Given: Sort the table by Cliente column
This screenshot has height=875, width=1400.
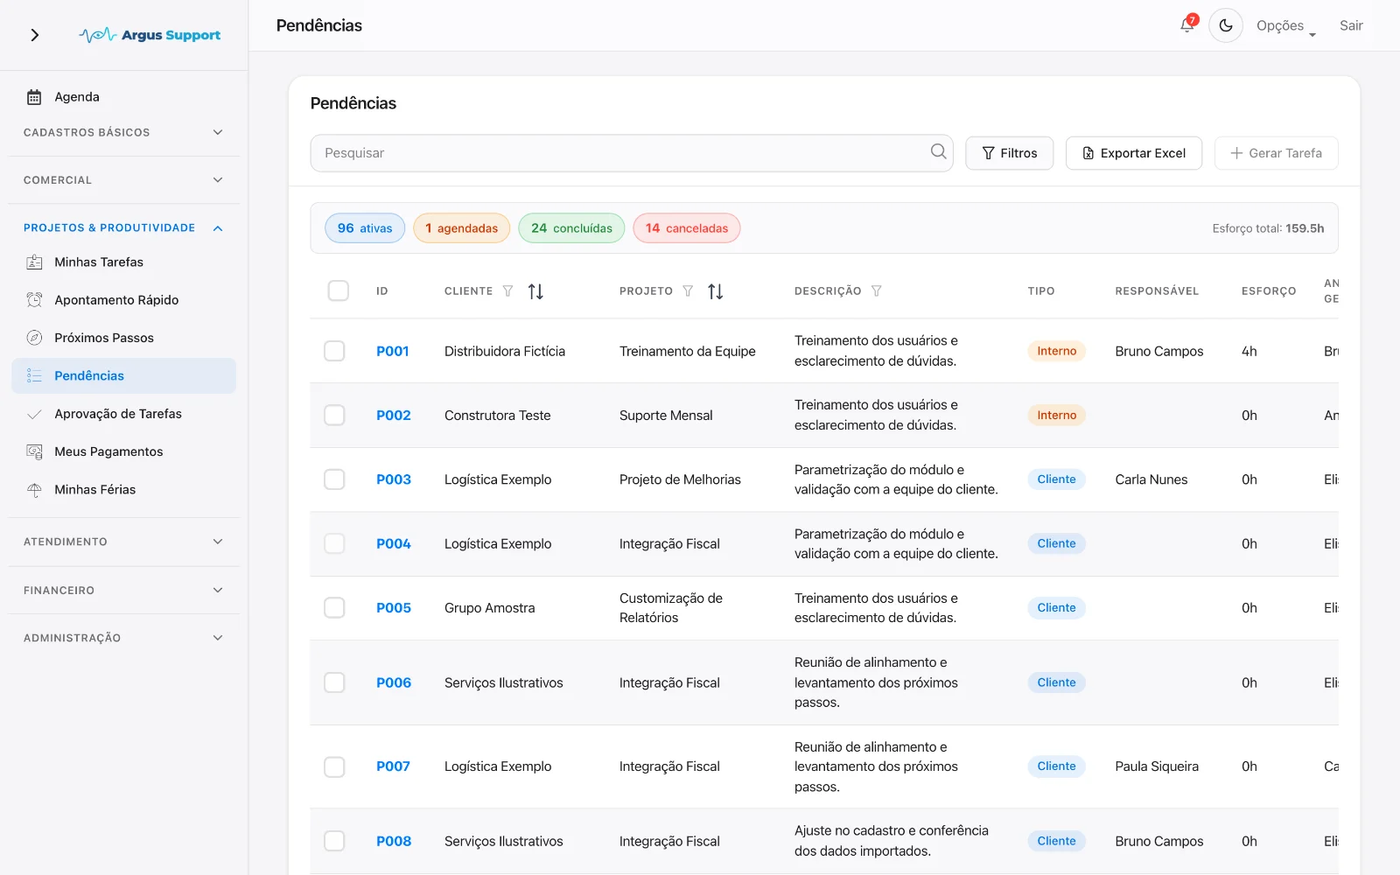Looking at the screenshot, I should [535, 291].
